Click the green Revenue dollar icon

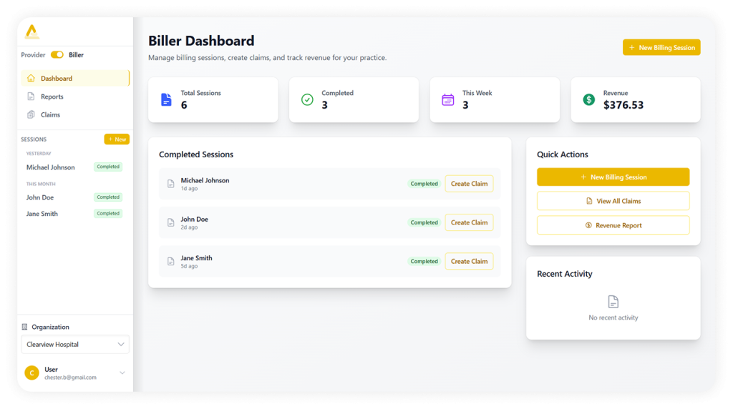[588, 99]
